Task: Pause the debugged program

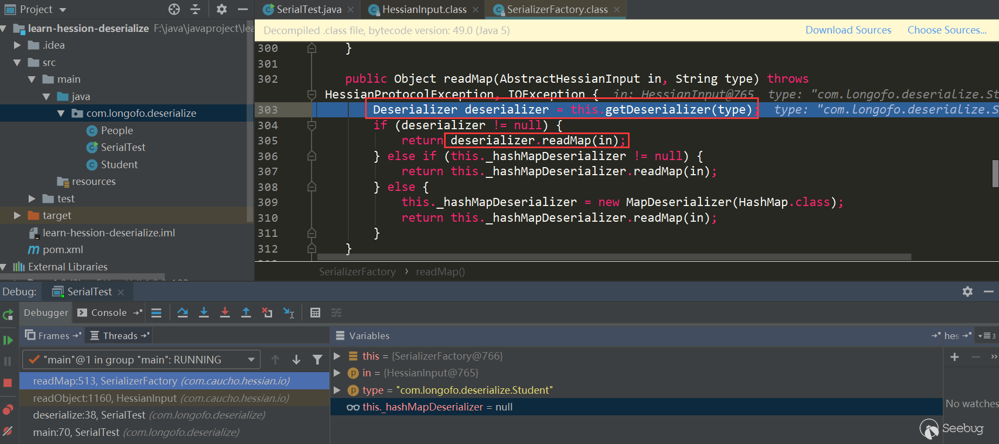Action: [8, 361]
